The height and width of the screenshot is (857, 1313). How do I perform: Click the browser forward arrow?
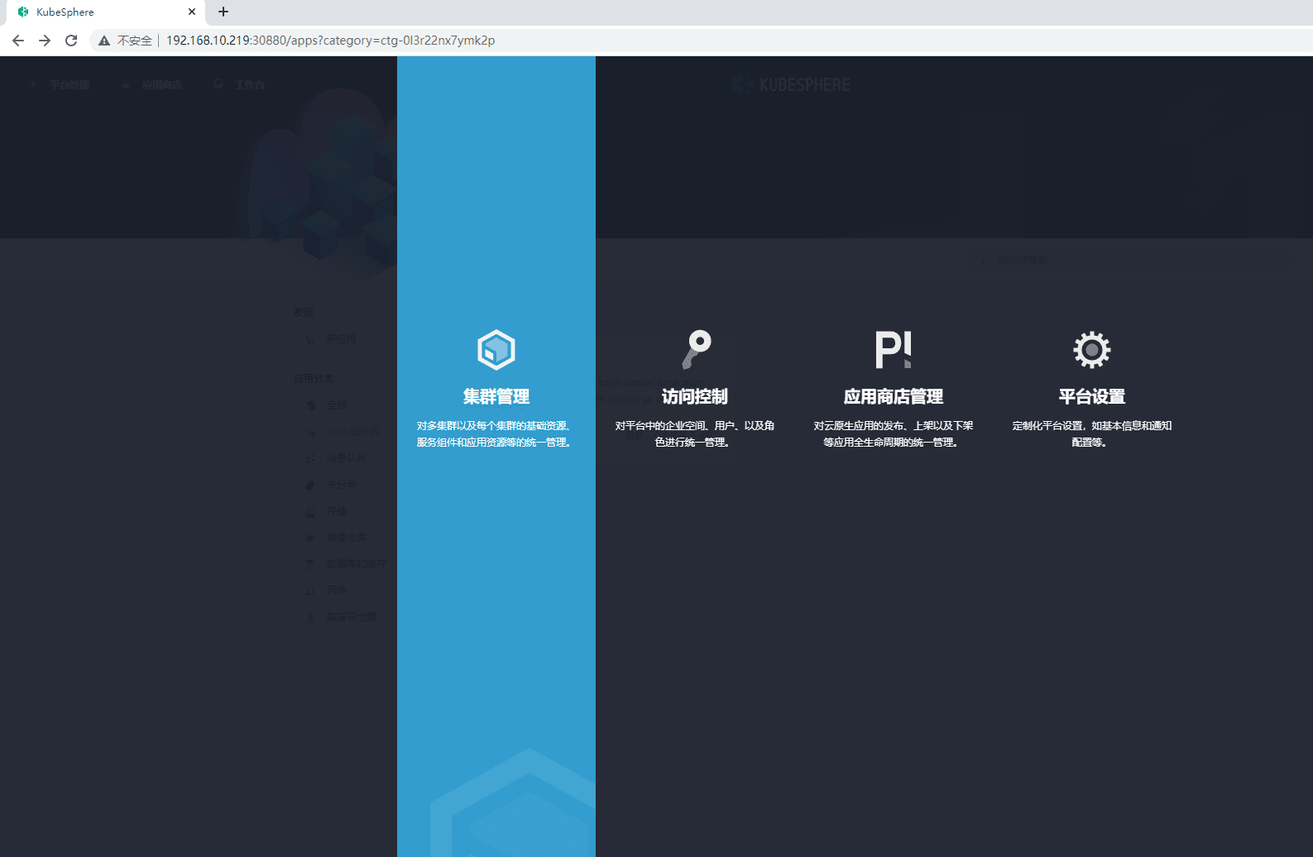click(x=45, y=41)
